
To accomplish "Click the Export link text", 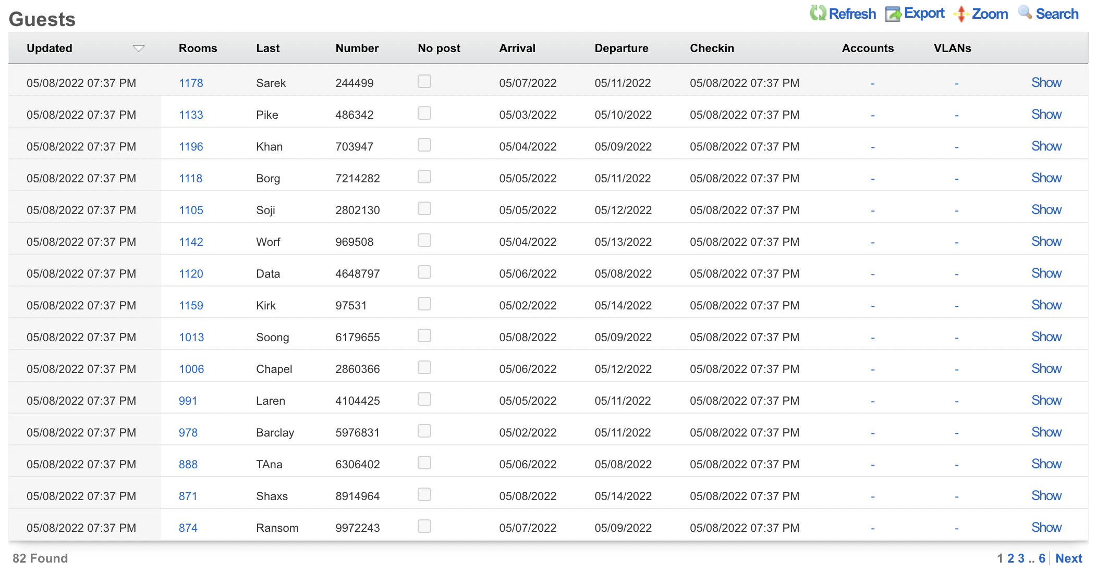I will point(924,14).
